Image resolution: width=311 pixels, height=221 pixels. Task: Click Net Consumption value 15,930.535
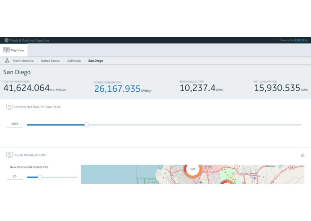point(277,88)
